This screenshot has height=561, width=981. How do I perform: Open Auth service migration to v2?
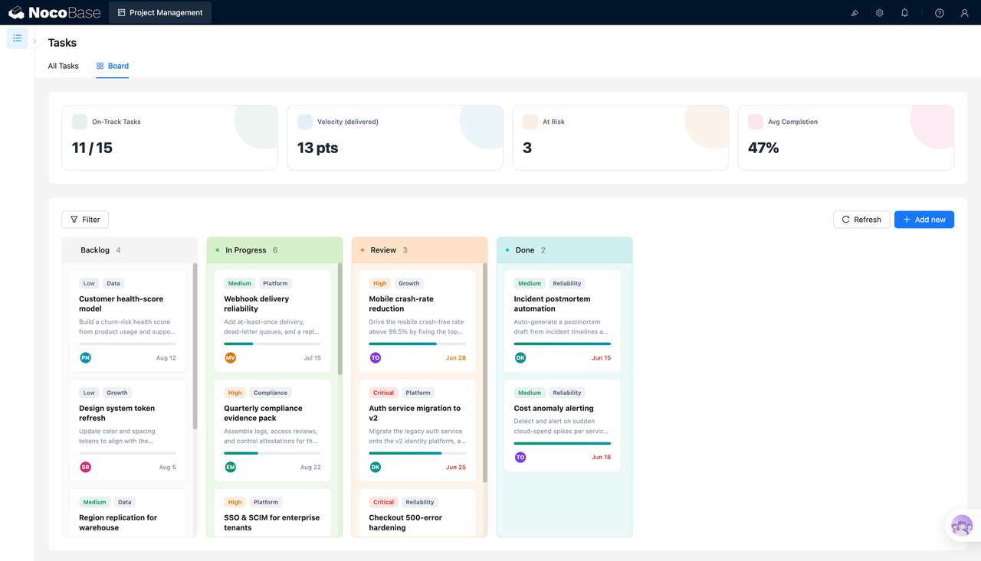pyautogui.click(x=417, y=431)
